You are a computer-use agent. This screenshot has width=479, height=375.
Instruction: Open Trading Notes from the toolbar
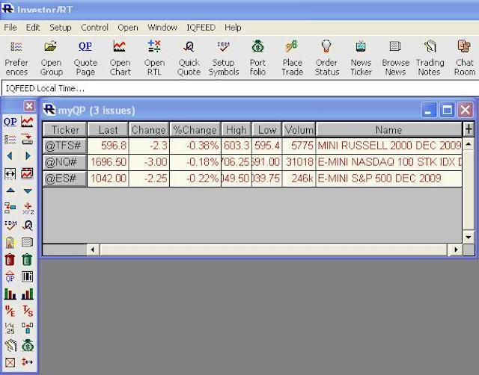430,58
